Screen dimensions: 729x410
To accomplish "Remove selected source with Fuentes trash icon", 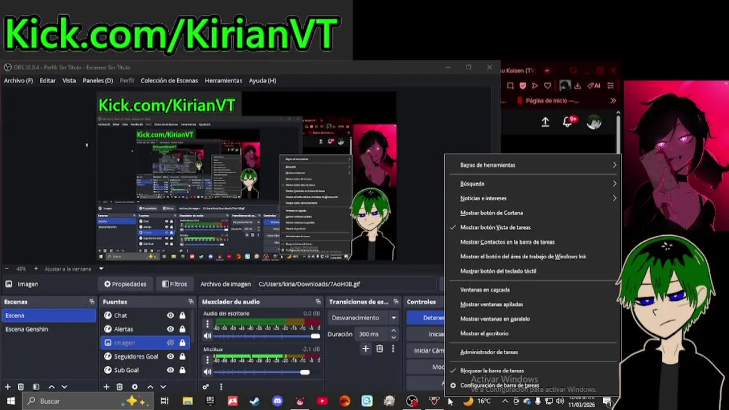I will click(120, 387).
